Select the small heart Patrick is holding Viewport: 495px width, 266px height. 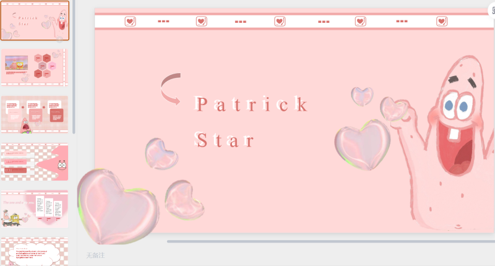coord(394,109)
